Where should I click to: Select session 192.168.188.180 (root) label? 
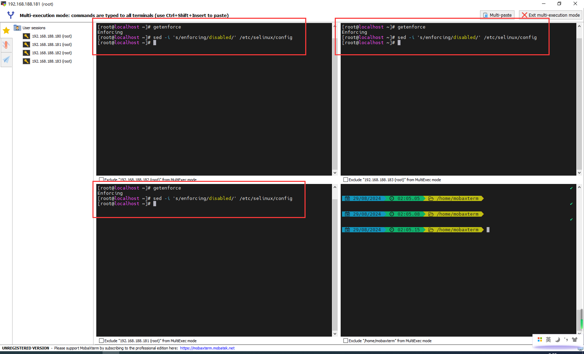point(52,36)
